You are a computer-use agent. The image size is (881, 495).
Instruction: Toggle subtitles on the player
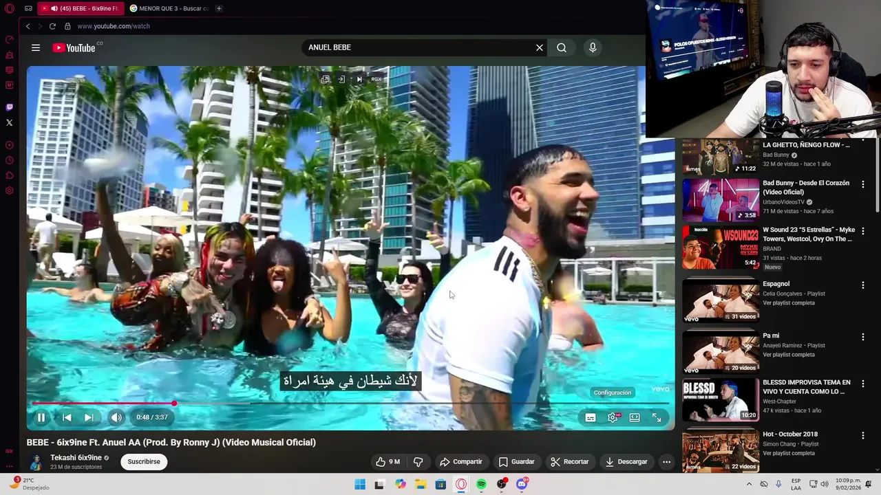[x=591, y=417]
